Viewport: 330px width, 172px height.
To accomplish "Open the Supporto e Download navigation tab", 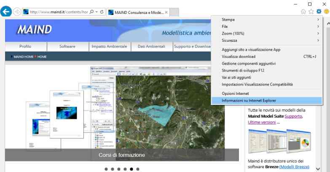I will tap(192, 46).
